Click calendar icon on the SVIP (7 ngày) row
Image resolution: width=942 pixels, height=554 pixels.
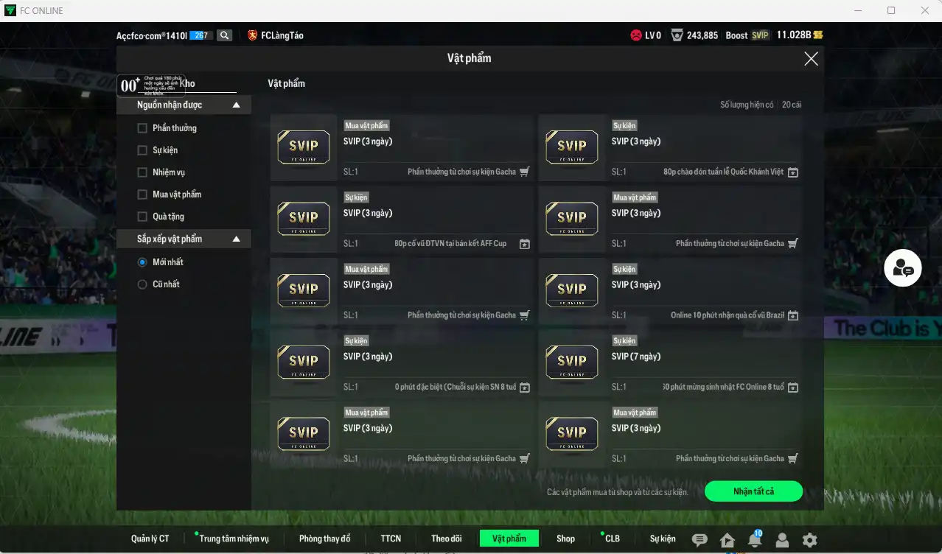point(793,387)
